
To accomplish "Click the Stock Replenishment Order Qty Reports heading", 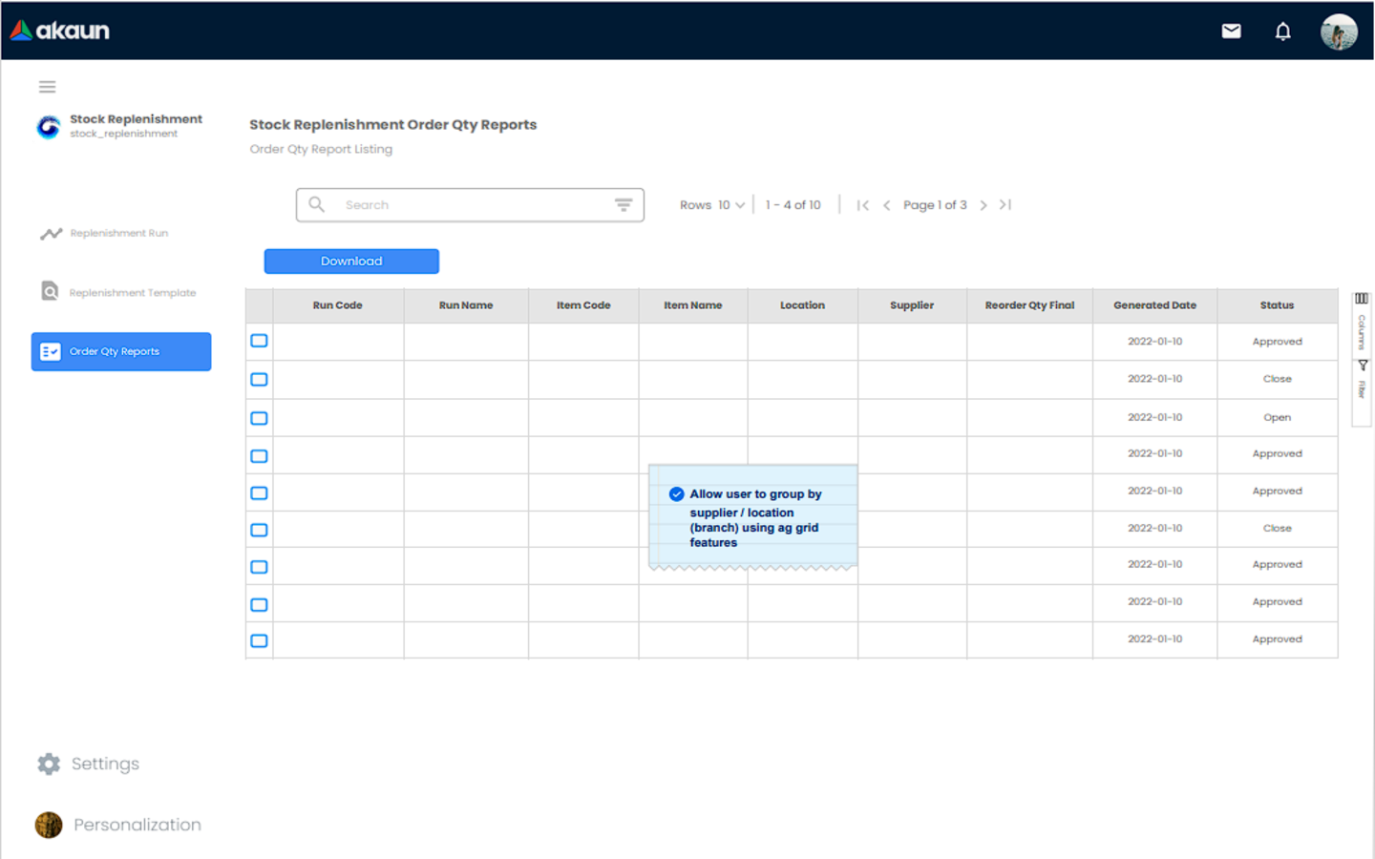I will [393, 125].
